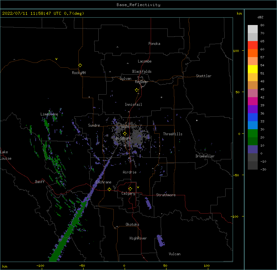Select the Vulcan label
The height and width of the screenshot is (270, 277).
[174, 254]
